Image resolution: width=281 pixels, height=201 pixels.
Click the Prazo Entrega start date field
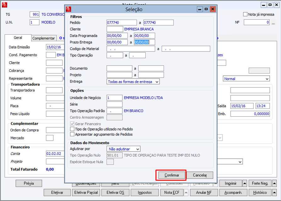coord(117,42)
